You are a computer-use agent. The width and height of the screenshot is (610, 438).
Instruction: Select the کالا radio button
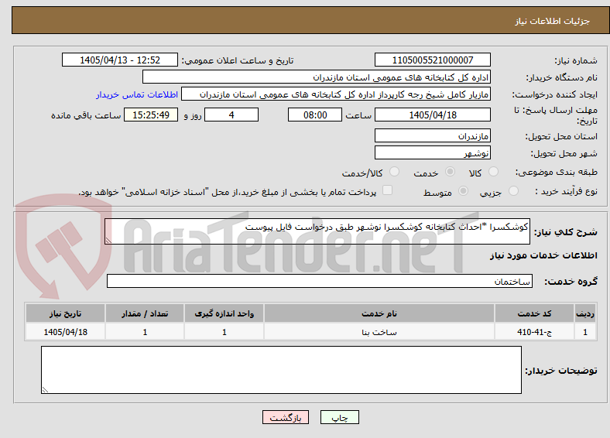[x=493, y=172]
